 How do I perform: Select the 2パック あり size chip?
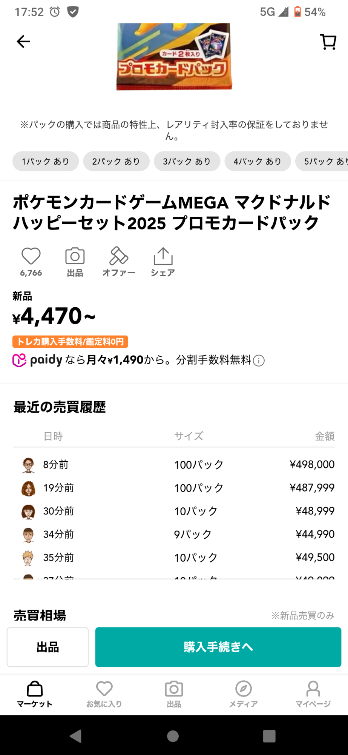coord(116,162)
